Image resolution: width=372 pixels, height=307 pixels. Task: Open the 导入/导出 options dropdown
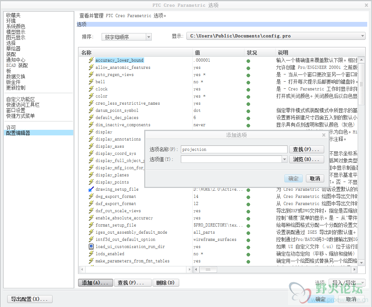click(x=347, y=283)
